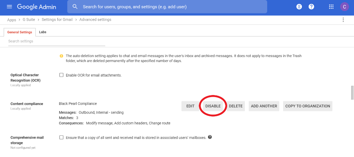Open the three-dot more options menu
Viewport: 354px width, 157px height.
[x=343, y=19]
